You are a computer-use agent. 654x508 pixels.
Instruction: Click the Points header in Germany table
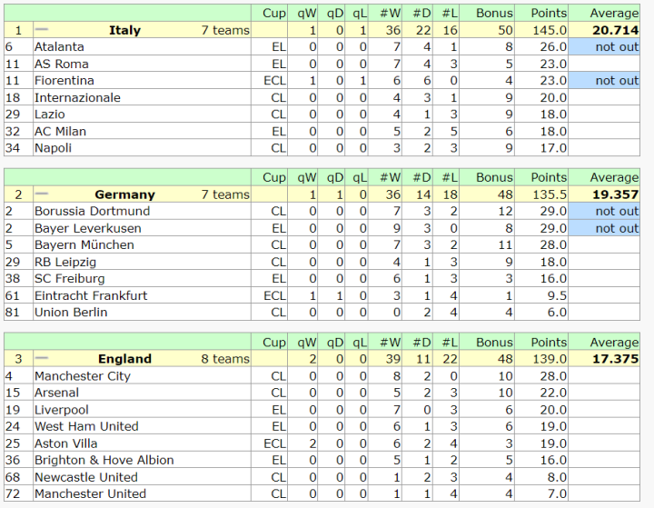tap(548, 178)
